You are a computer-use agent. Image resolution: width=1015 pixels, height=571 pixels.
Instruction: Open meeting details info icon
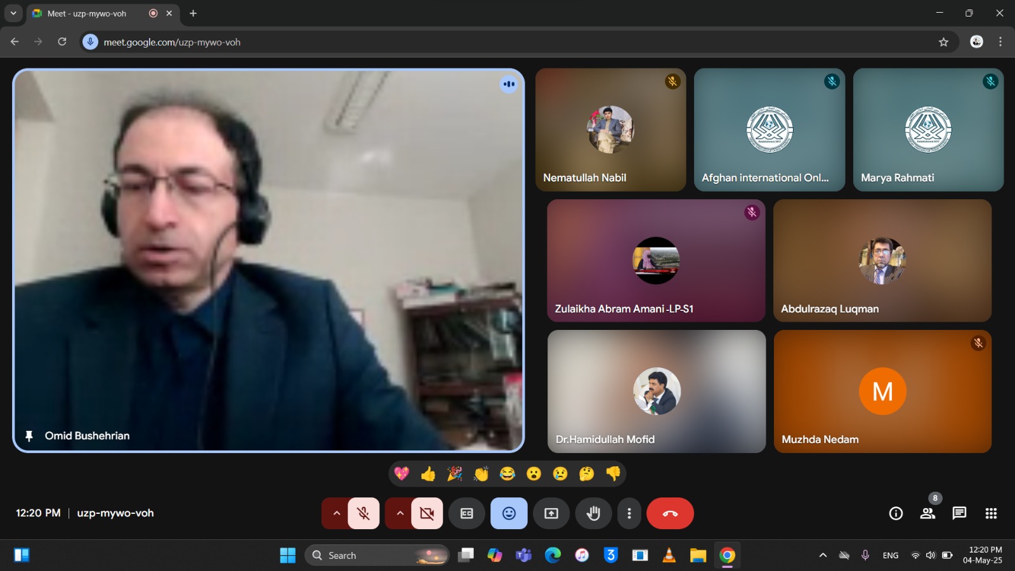point(896,513)
